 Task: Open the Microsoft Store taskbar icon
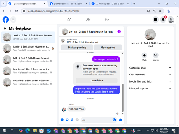pyautogui.click(x=42, y=130)
